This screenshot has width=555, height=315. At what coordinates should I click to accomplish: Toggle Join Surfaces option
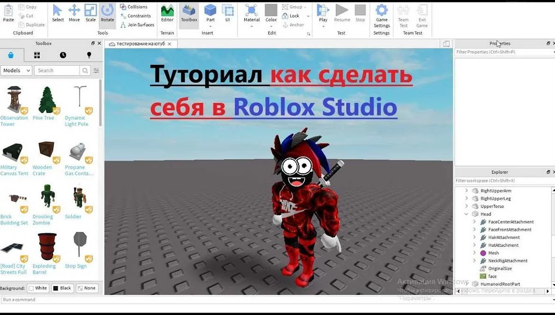tap(137, 25)
